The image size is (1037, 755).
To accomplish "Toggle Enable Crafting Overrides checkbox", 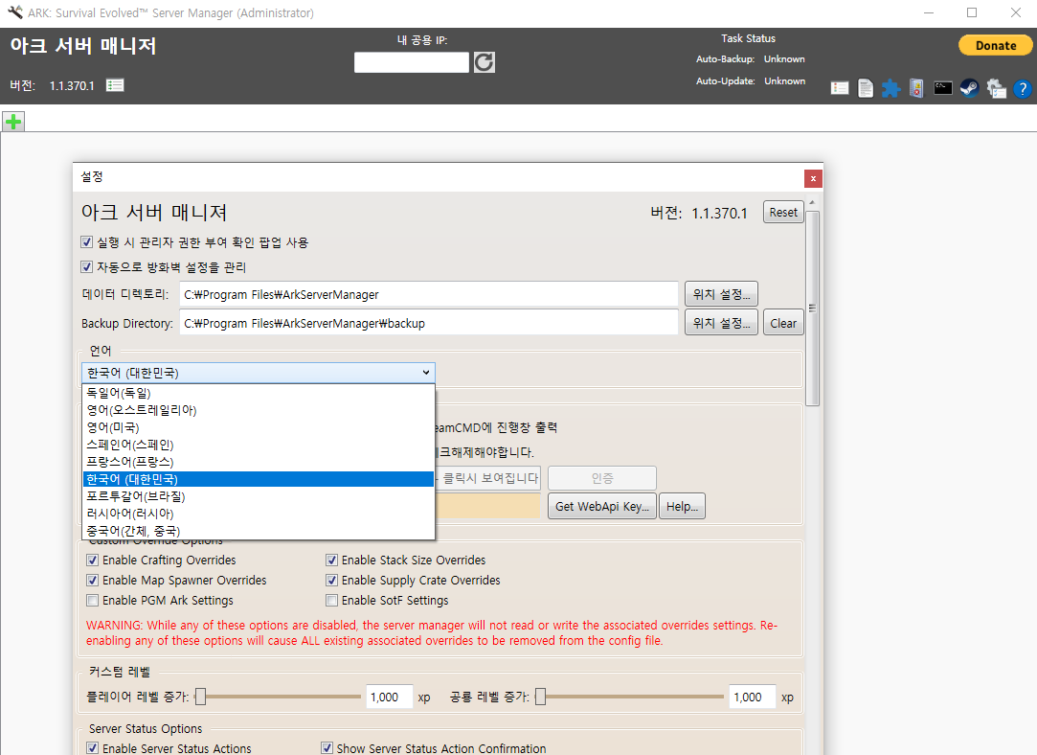I will 93,560.
